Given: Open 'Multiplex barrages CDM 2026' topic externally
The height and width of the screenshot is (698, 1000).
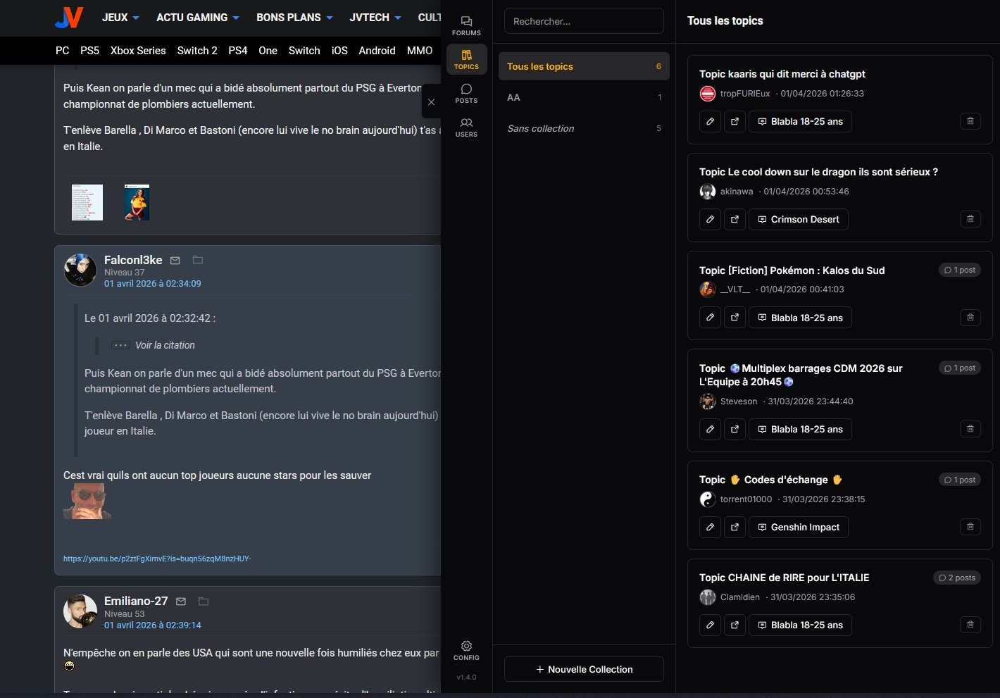Looking at the screenshot, I should click(735, 429).
